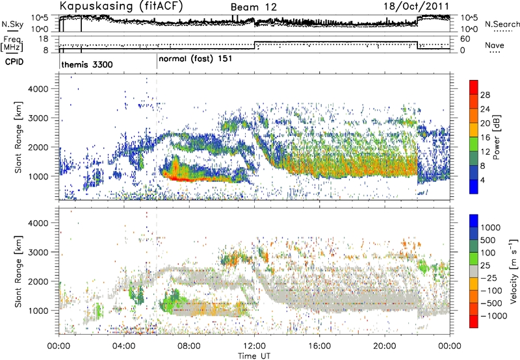
Task: Click the date 18/Oct/2011
Action: (417, 6)
